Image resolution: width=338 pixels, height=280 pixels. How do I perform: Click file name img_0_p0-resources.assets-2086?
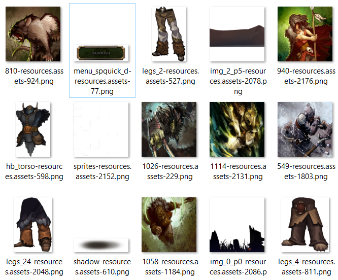[238, 267]
